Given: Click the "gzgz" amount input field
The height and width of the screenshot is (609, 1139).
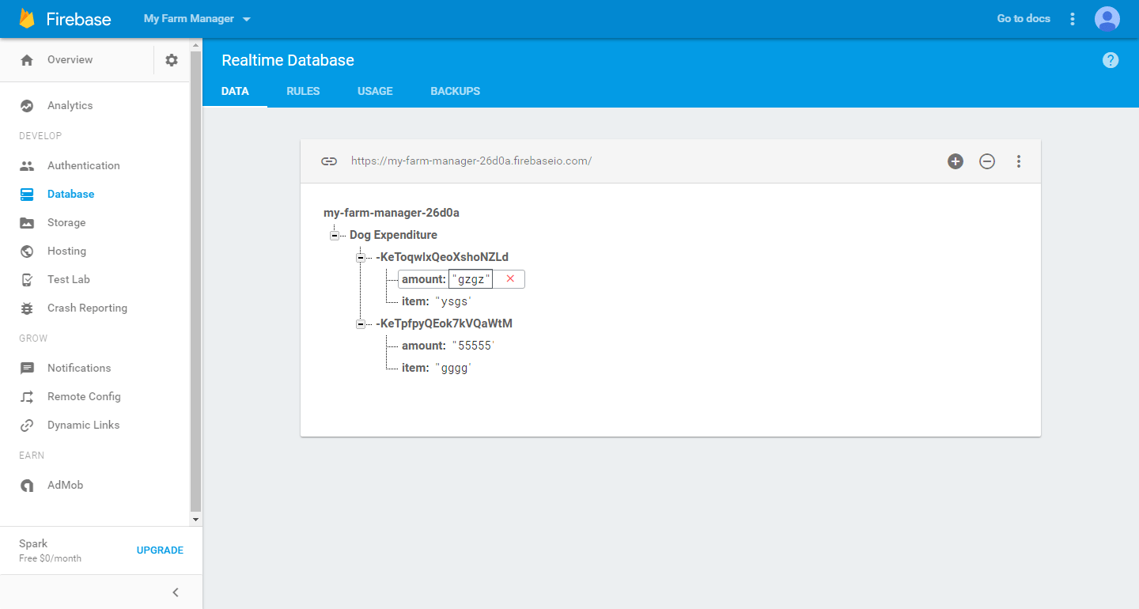Looking at the screenshot, I should [471, 279].
